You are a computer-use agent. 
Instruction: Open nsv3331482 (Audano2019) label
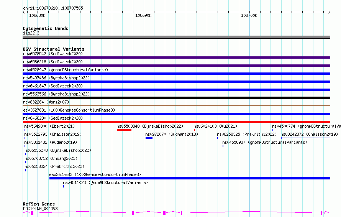[x=51, y=142]
